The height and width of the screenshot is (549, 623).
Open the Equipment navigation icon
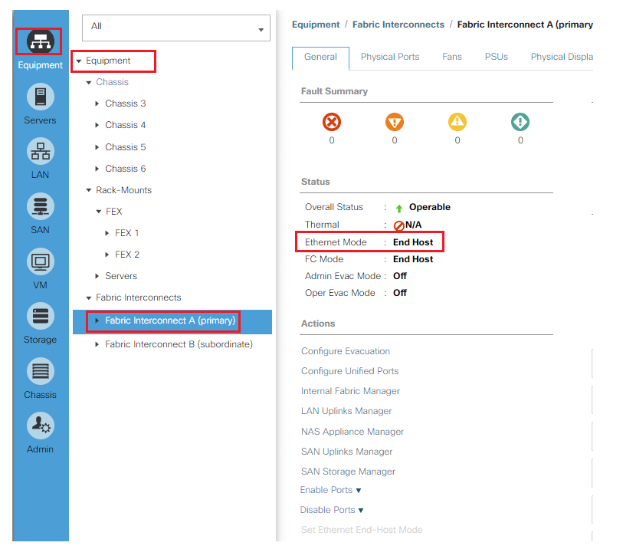pyautogui.click(x=40, y=41)
